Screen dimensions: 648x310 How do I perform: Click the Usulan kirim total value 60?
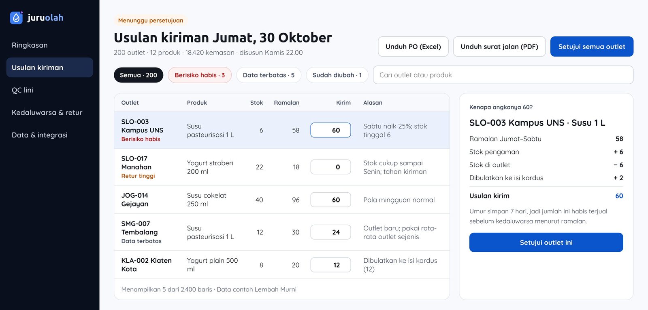619,196
